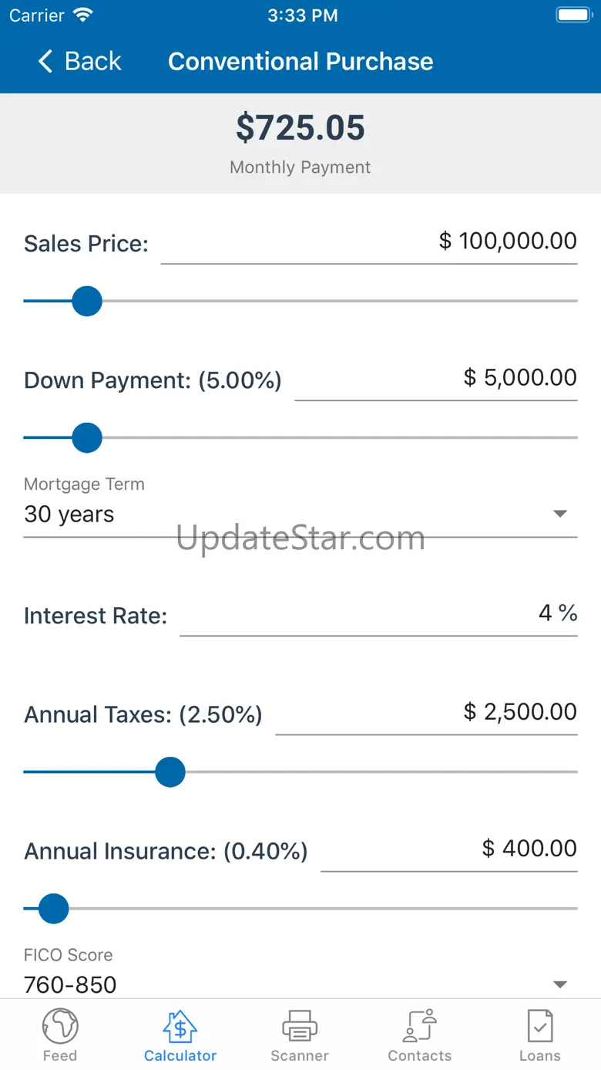601x1070 pixels.
Task: Select the Calculator house icon
Action: click(x=180, y=1026)
